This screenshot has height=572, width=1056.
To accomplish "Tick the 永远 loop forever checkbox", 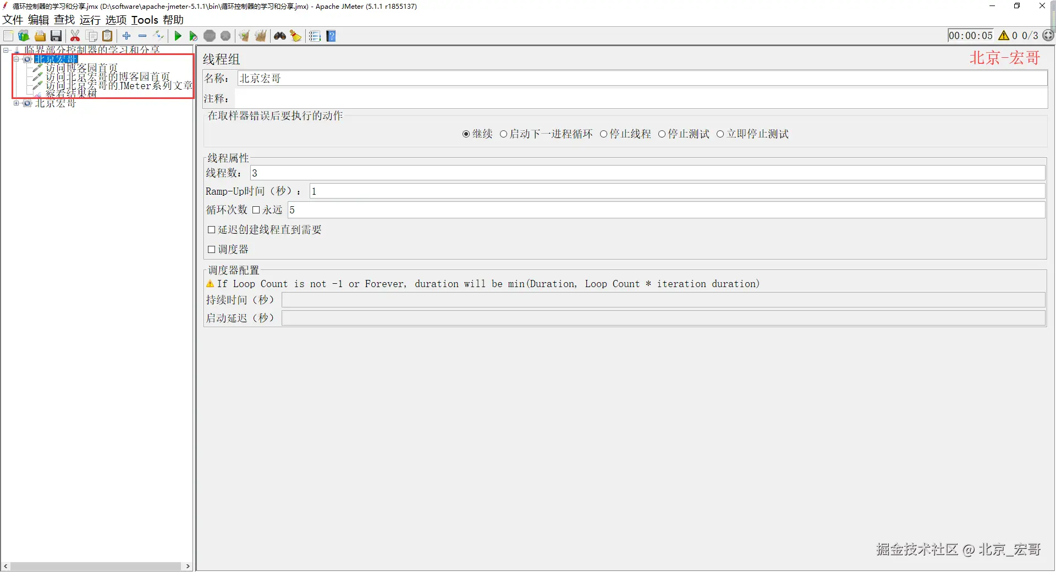I will [x=256, y=210].
